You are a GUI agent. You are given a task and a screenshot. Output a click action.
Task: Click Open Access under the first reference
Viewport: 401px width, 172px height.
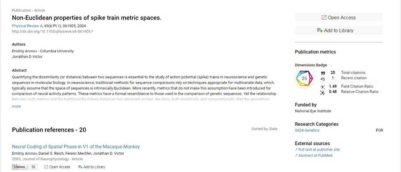coord(57,167)
